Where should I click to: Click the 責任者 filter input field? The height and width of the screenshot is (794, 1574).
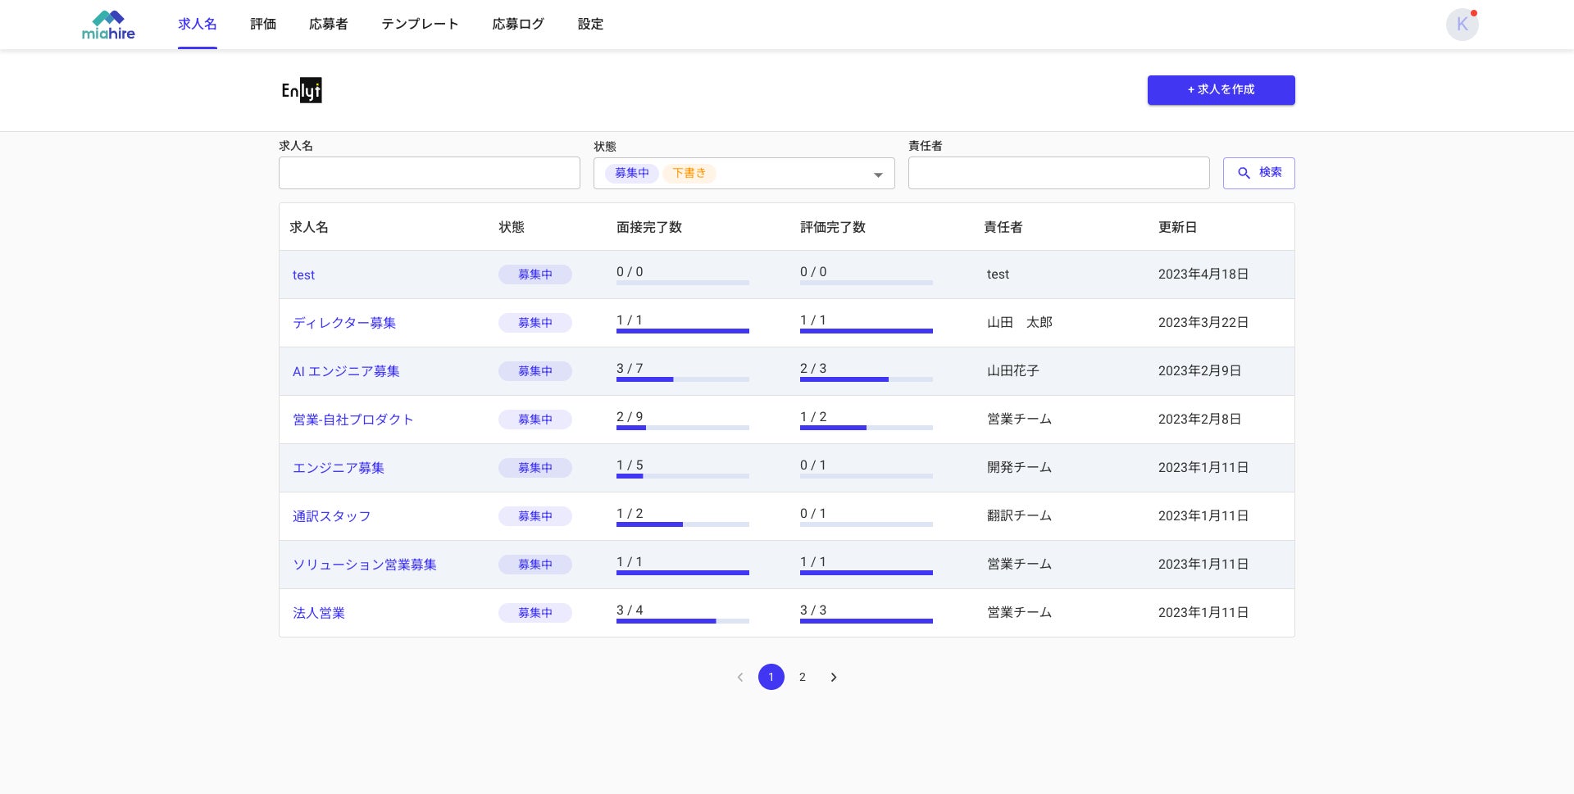coord(1059,173)
